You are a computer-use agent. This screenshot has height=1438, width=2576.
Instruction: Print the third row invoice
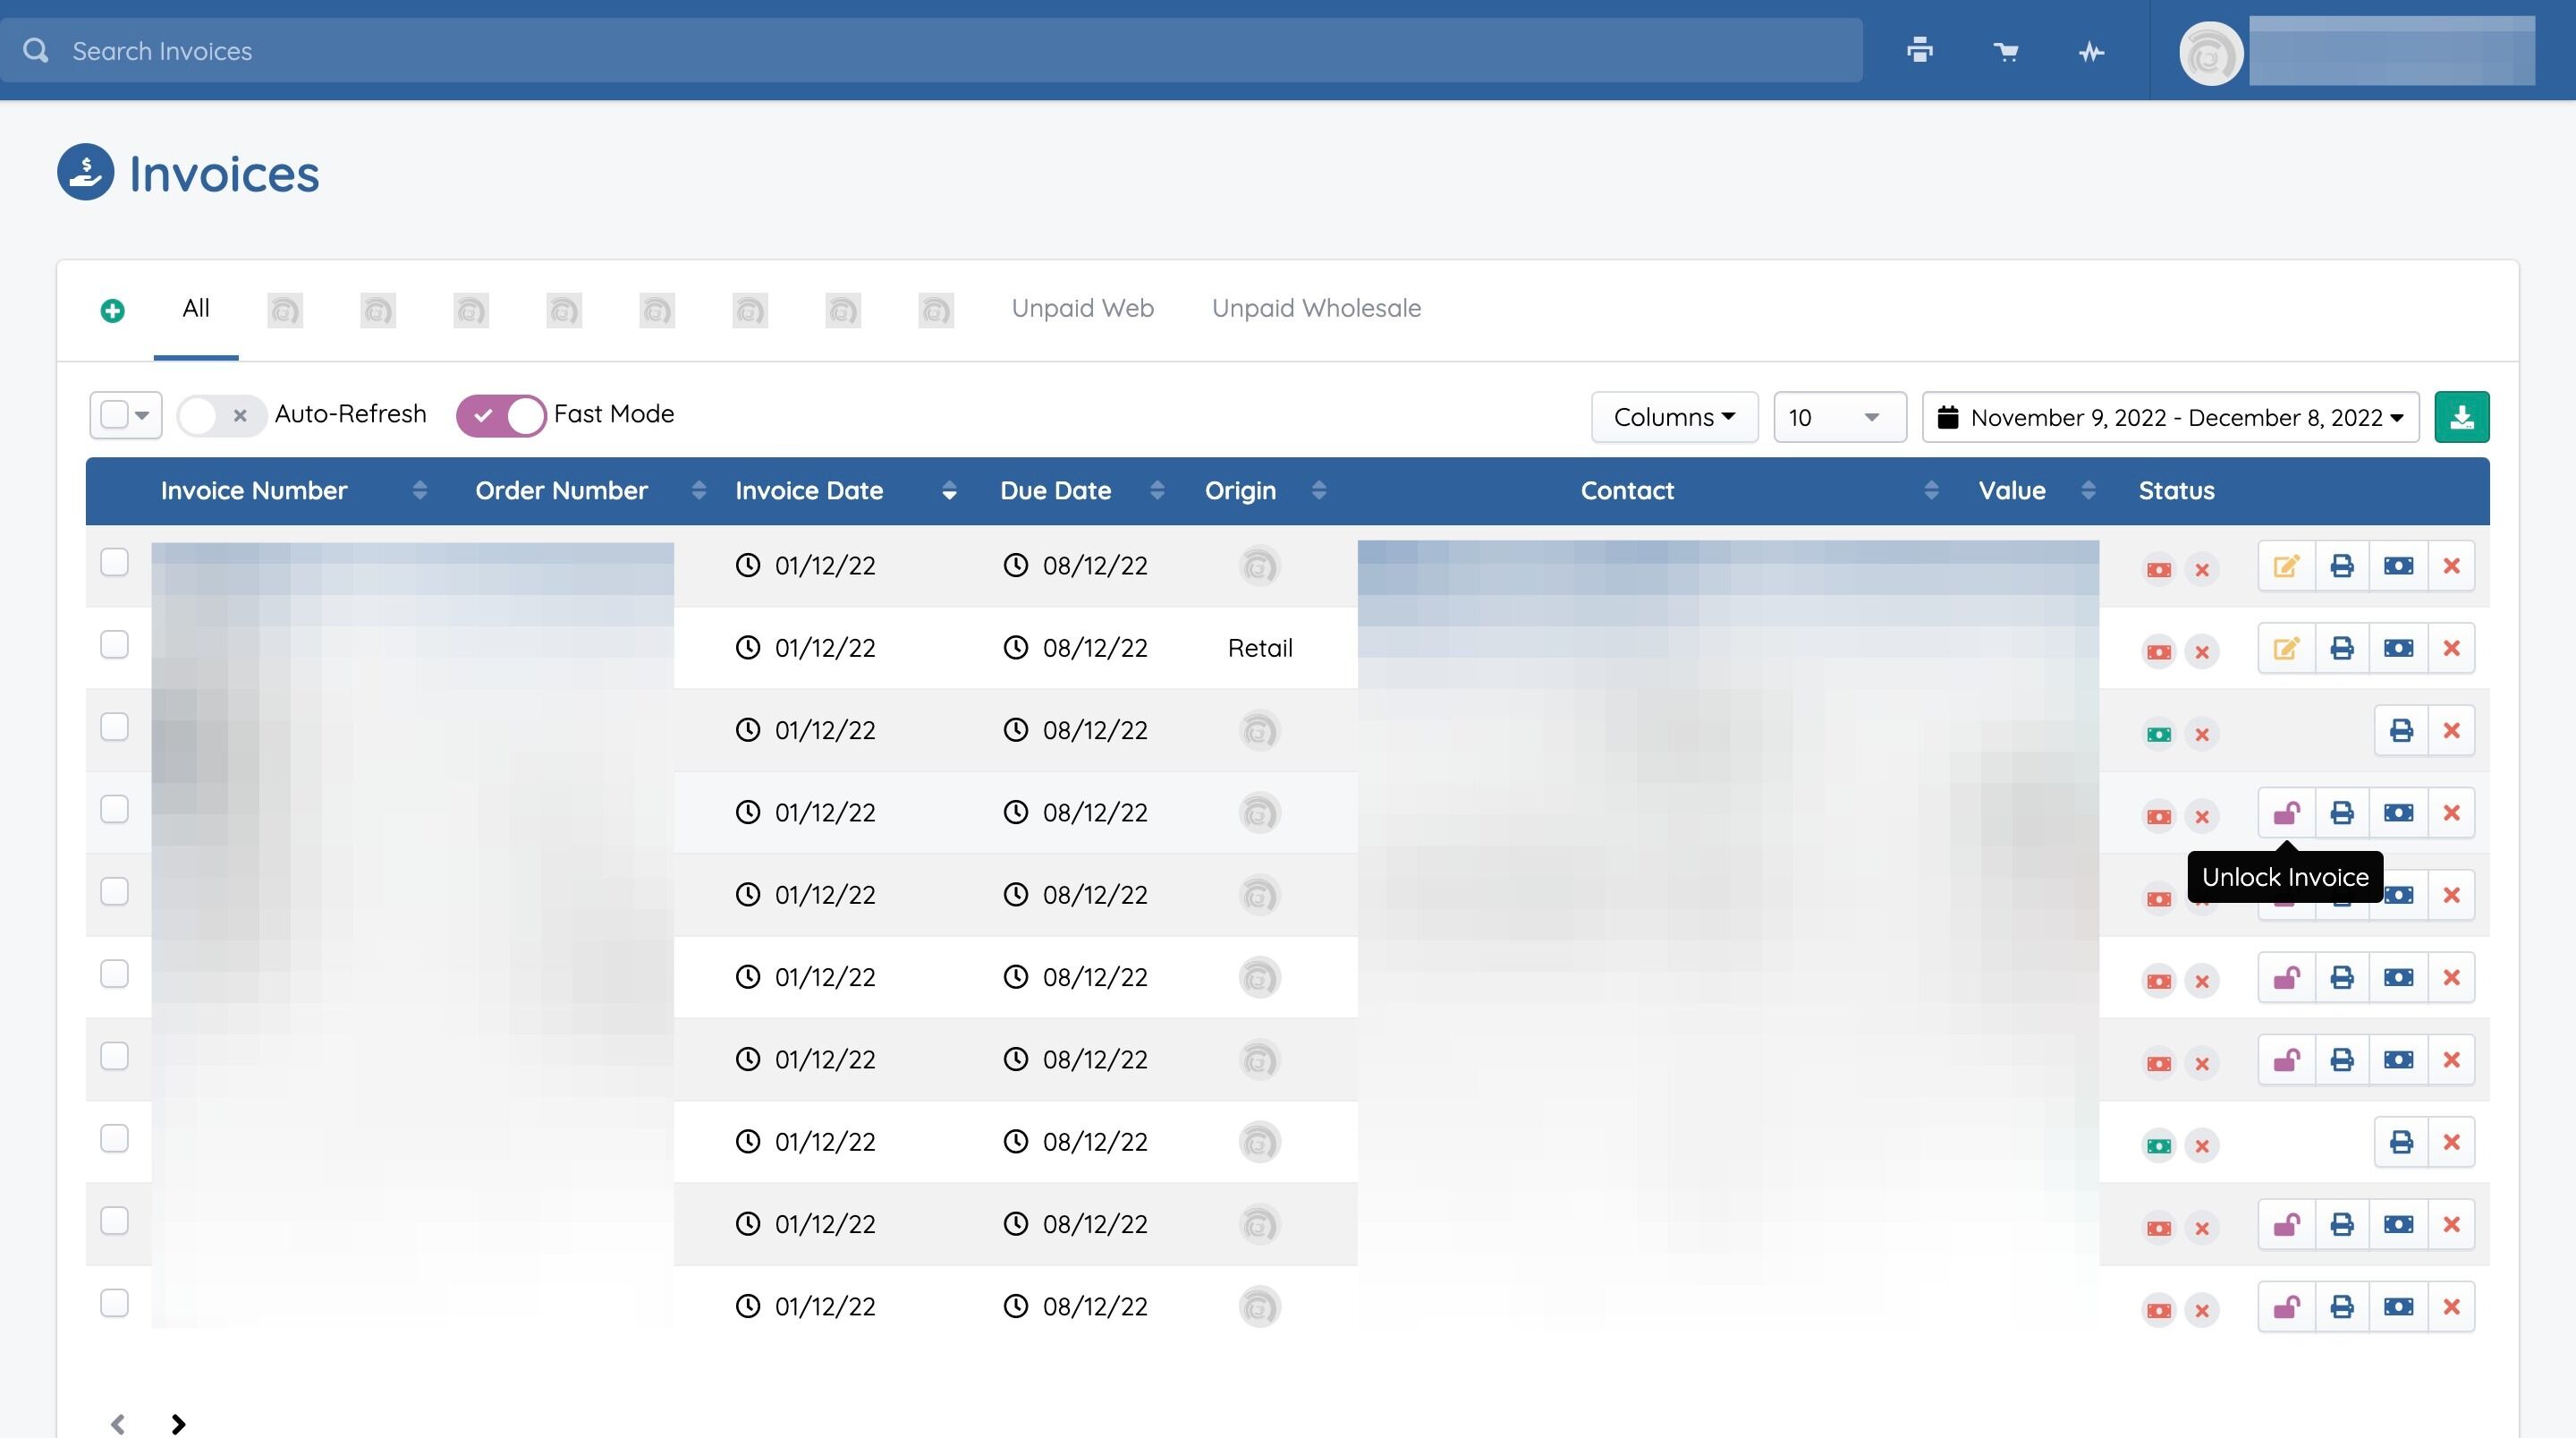2401,730
